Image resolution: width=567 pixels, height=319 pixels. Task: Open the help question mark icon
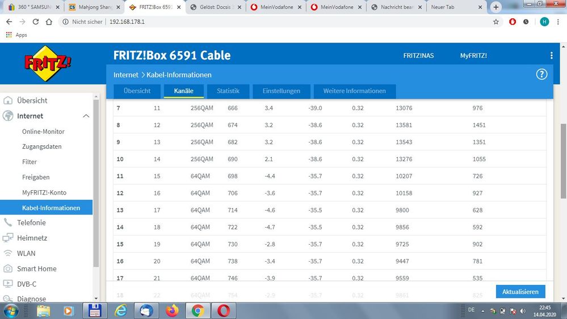541,74
